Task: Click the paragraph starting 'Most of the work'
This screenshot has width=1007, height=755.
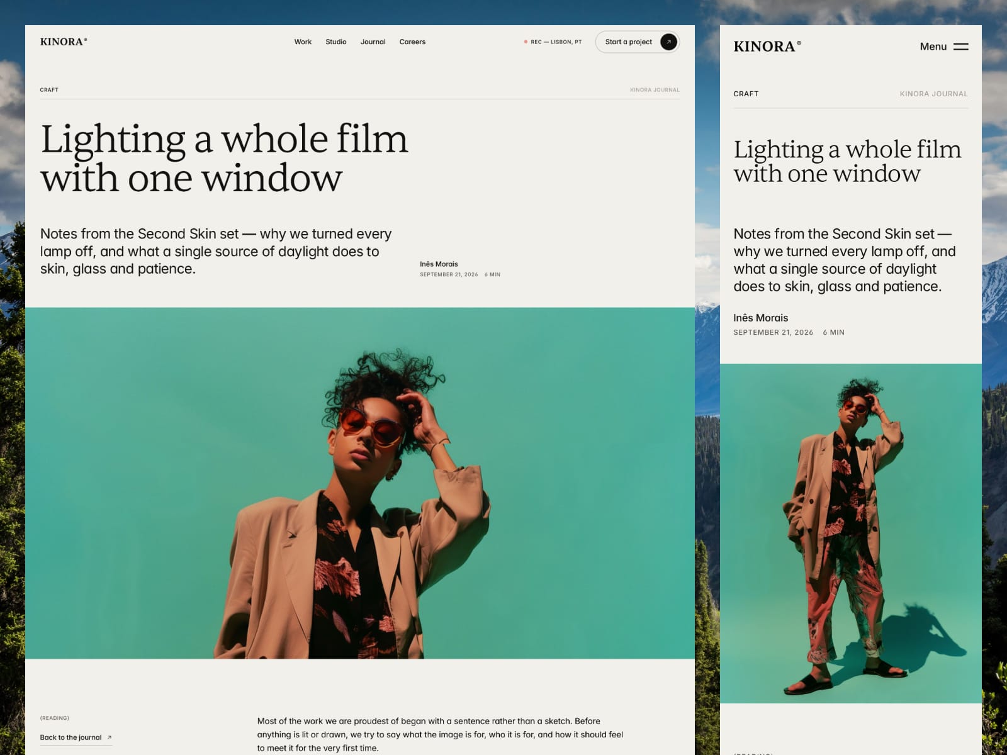Action: pyautogui.click(x=440, y=734)
